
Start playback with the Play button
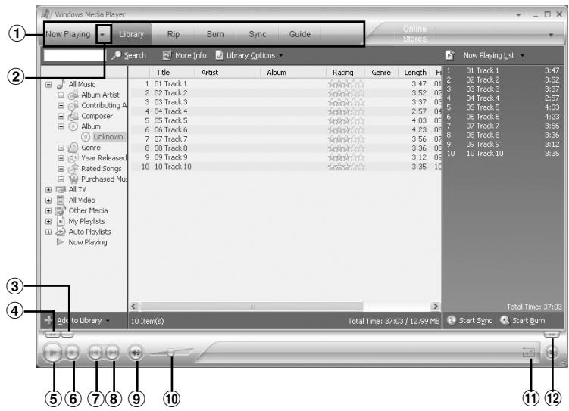(x=52, y=352)
